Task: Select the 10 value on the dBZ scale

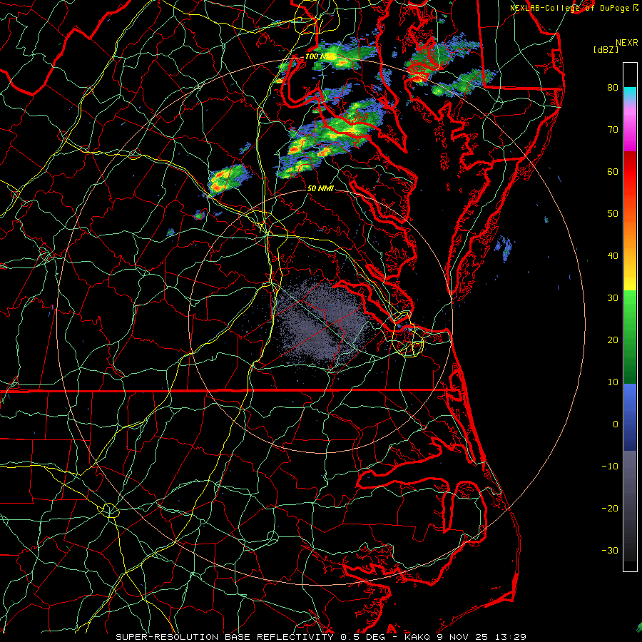Action: pyautogui.click(x=613, y=382)
